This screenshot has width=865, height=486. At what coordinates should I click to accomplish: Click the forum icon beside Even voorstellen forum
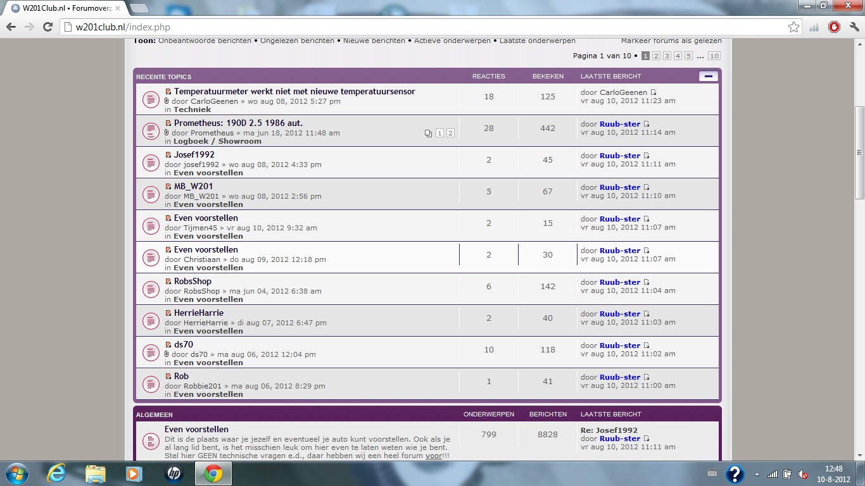click(151, 440)
